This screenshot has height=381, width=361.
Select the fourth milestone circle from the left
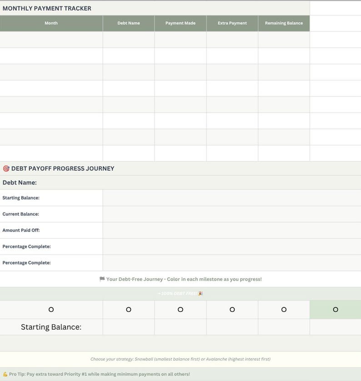coord(232,309)
